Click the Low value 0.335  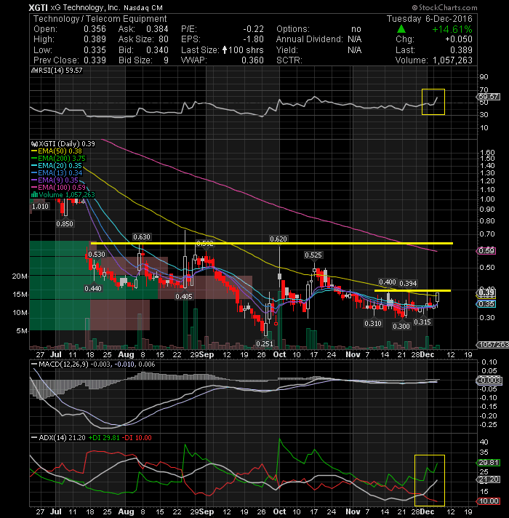click(x=95, y=50)
